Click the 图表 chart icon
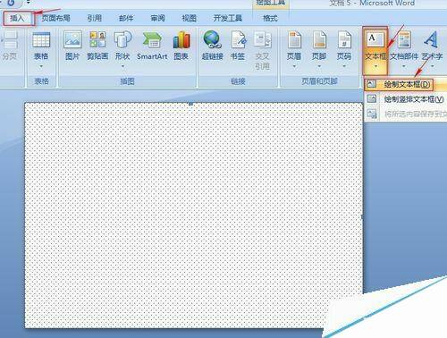Image resolution: width=447 pixels, height=338 pixels. click(x=181, y=39)
